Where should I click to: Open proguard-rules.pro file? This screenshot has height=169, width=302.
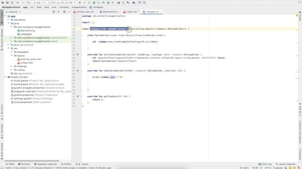pyautogui.click(x=41, y=92)
